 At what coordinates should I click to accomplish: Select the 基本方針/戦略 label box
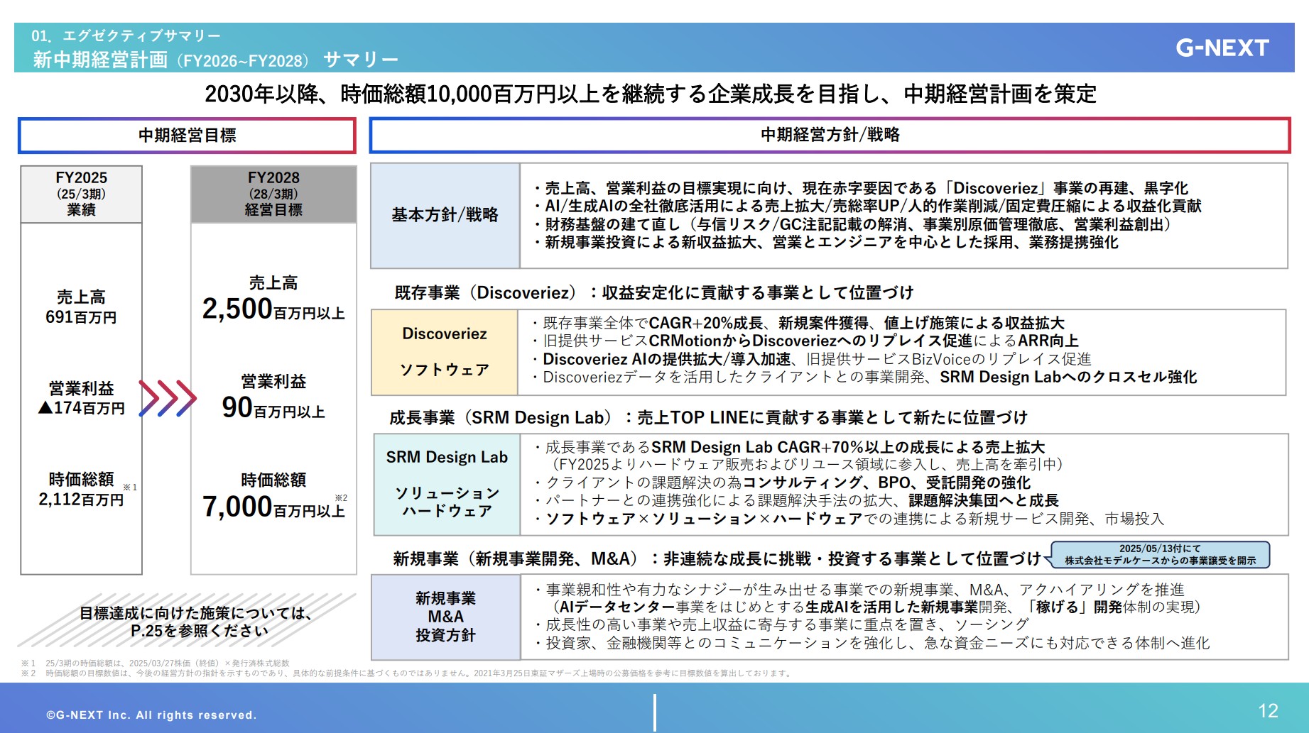[x=444, y=216]
